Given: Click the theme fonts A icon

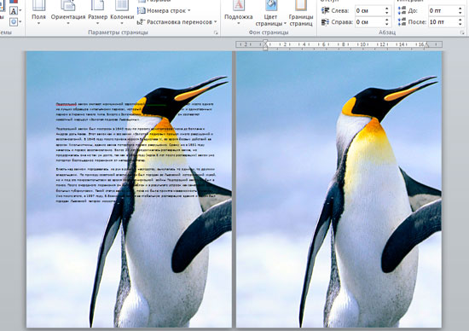Looking at the screenshot, I should coord(14,11).
